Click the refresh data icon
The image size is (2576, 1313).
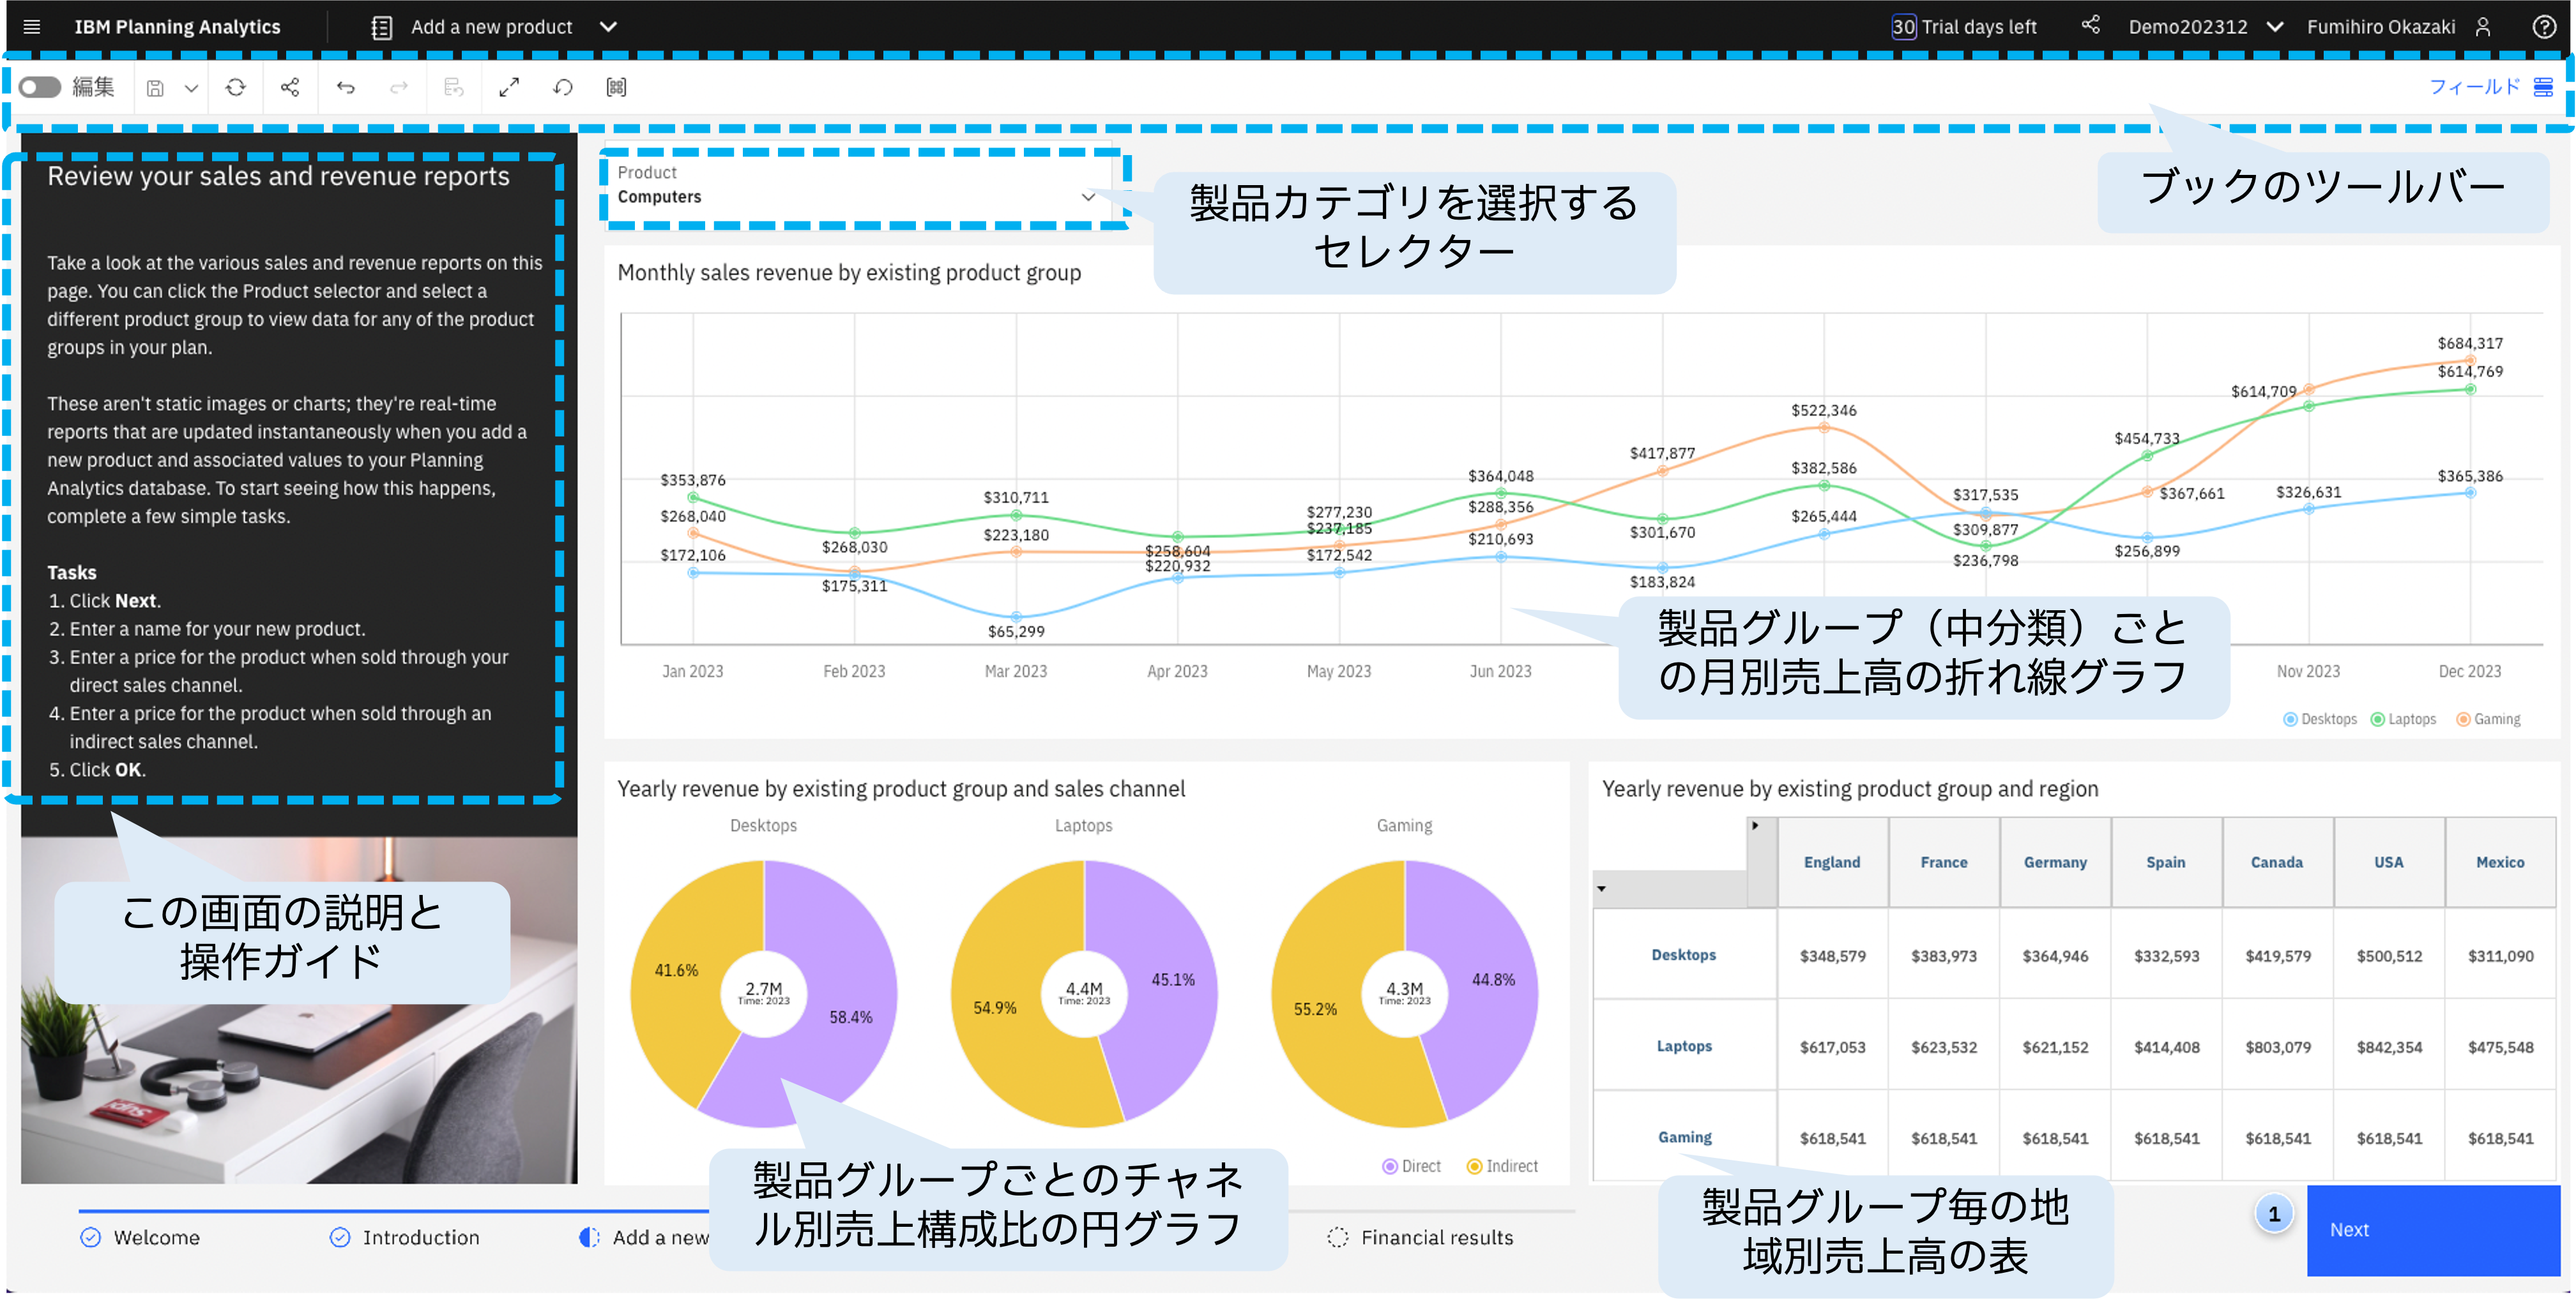click(x=236, y=88)
